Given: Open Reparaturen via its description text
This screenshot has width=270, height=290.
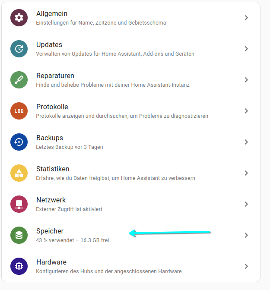Looking at the screenshot, I should tap(113, 85).
